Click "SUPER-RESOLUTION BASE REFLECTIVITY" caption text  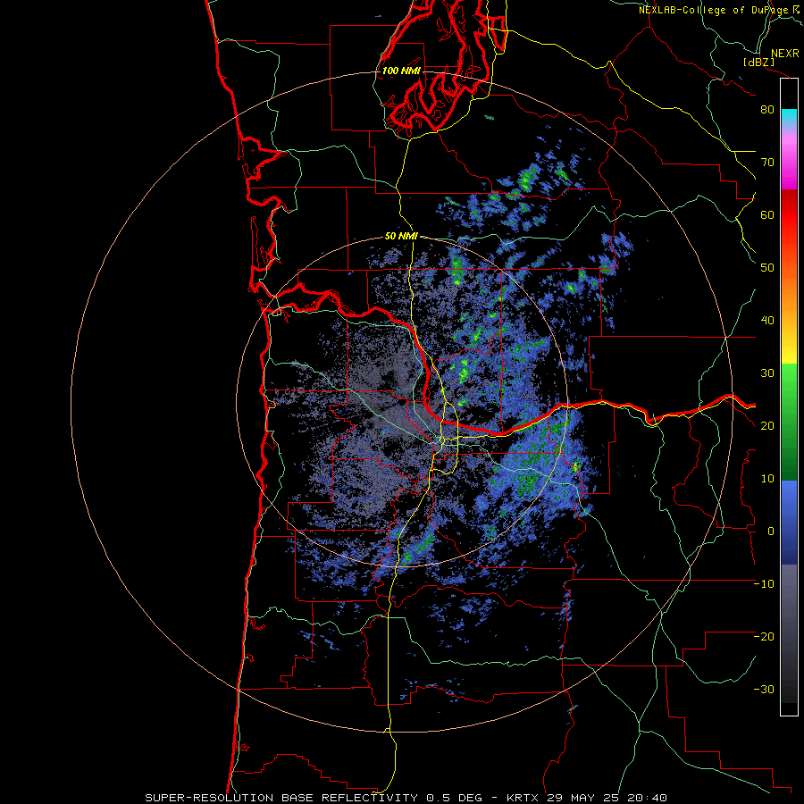pos(281,798)
